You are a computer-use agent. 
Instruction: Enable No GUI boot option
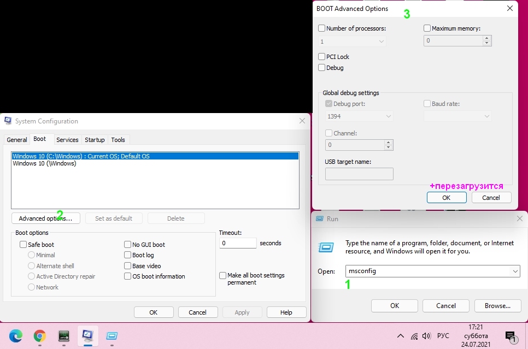point(127,245)
